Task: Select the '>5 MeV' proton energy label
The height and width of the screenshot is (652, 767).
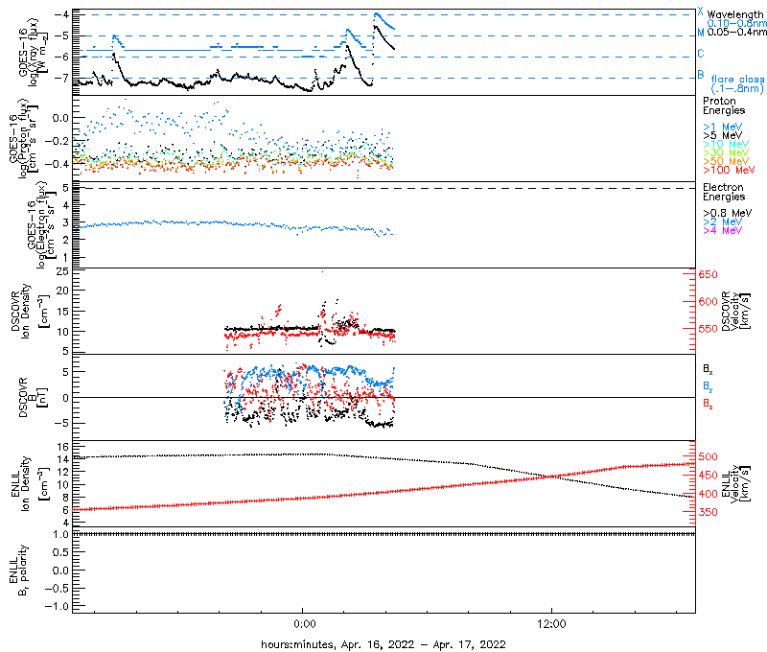Action: [723, 135]
